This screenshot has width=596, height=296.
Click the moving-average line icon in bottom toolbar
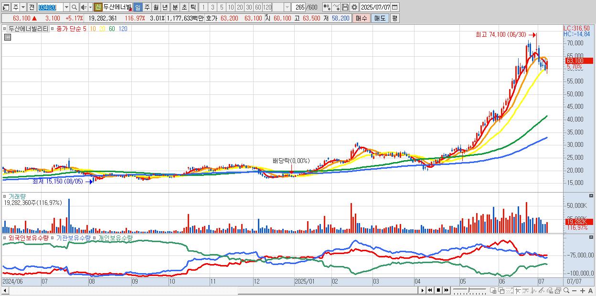coord(526,290)
